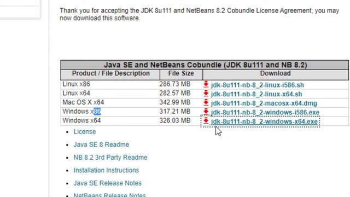Image resolution: width=350 pixels, height=197 pixels.
Task: Open Java SE Release Notes link
Action: pos(108,183)
